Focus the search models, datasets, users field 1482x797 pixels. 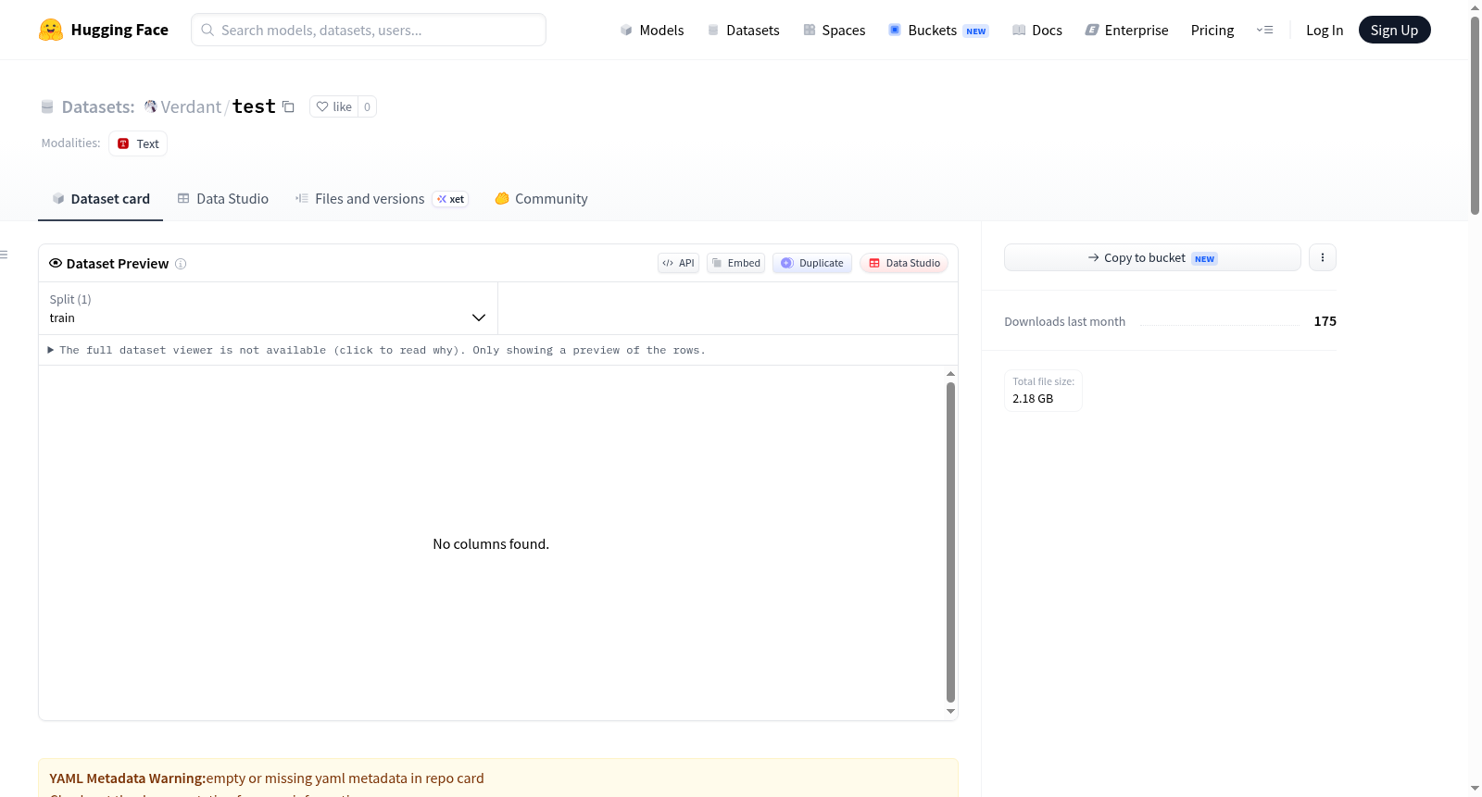pos(369,30)
